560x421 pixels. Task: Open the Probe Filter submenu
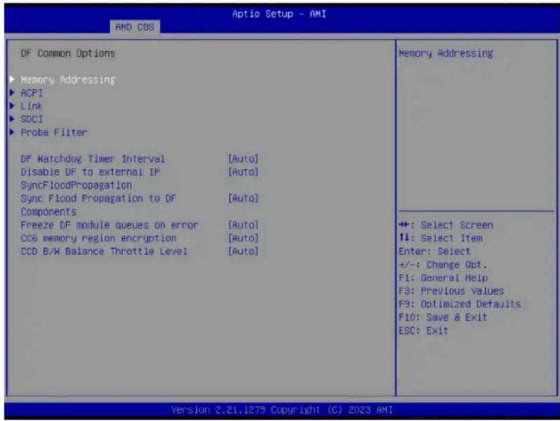54,132
